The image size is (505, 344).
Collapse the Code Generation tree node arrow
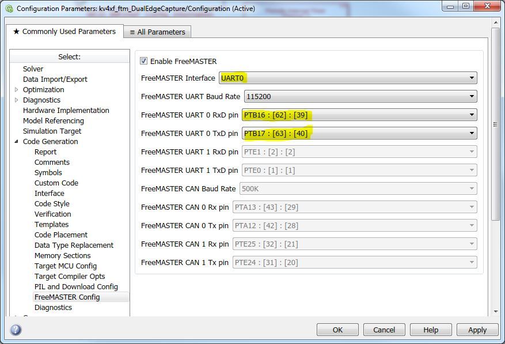pos(17,141)
